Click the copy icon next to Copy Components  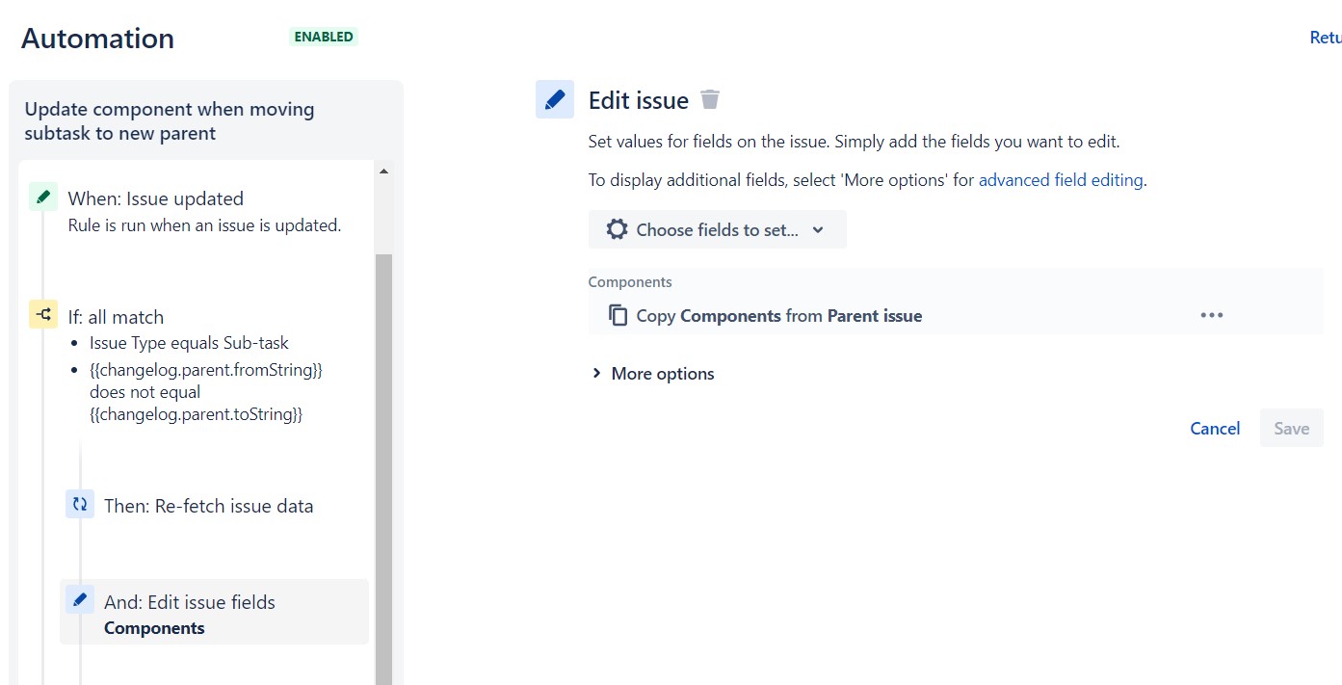[x=618, y=315]
